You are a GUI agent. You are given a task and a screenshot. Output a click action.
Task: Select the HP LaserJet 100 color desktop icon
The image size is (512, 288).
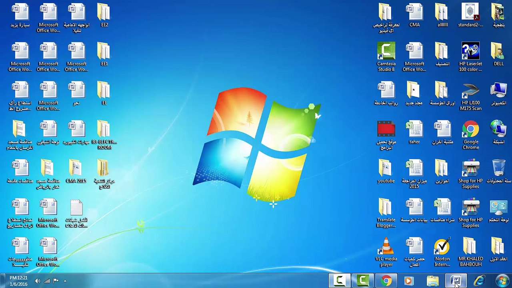pos(470,57)
